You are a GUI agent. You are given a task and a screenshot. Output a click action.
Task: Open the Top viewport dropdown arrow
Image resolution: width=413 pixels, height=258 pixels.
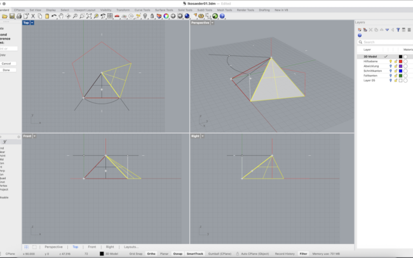32,23
